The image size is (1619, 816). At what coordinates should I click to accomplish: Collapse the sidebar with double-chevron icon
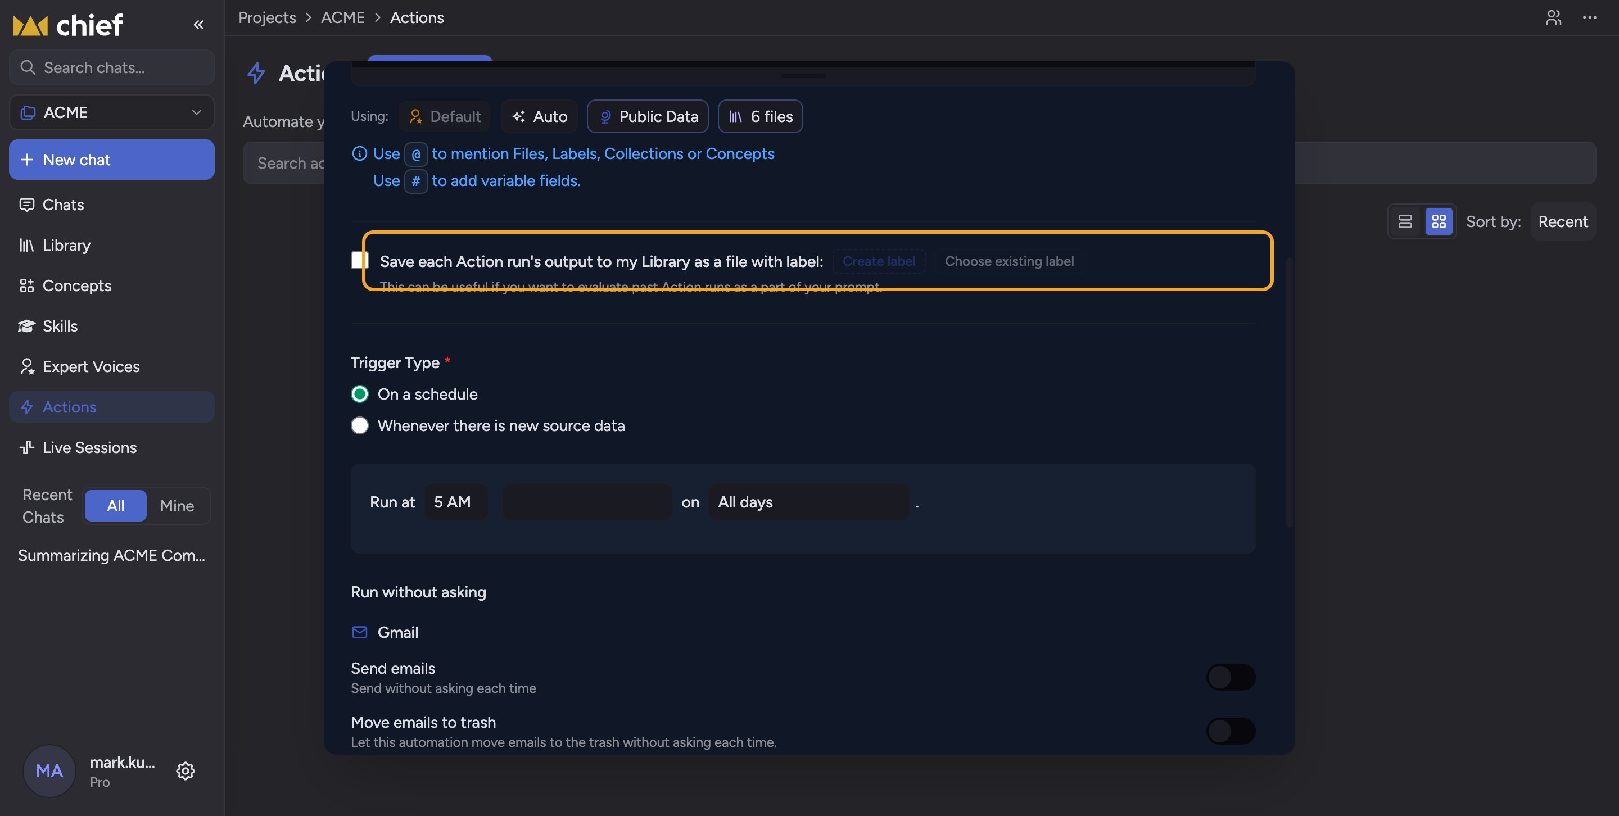198,25
